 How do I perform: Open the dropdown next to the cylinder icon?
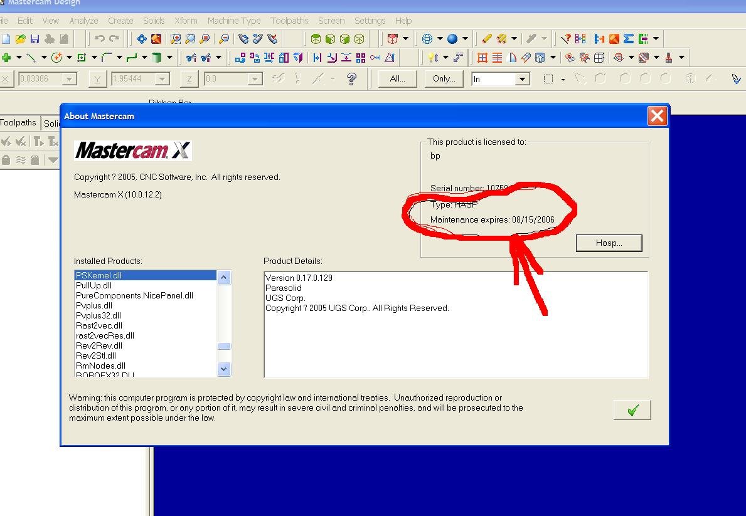(169, 58)
